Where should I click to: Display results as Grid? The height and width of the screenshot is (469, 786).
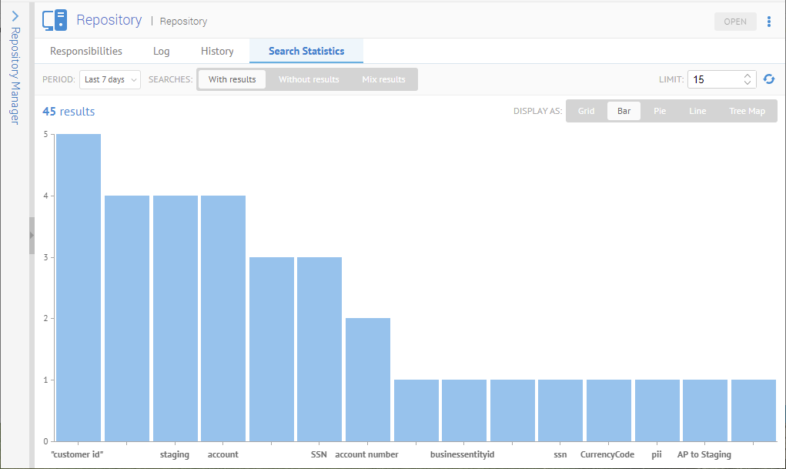click(587, 111)
